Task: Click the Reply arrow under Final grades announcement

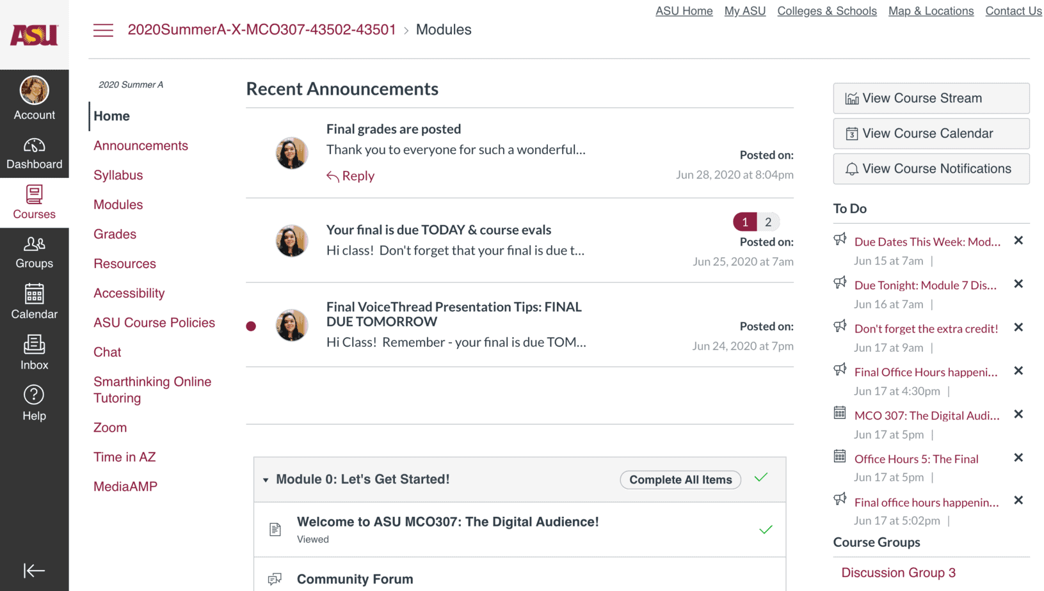Action: point(350,175)
